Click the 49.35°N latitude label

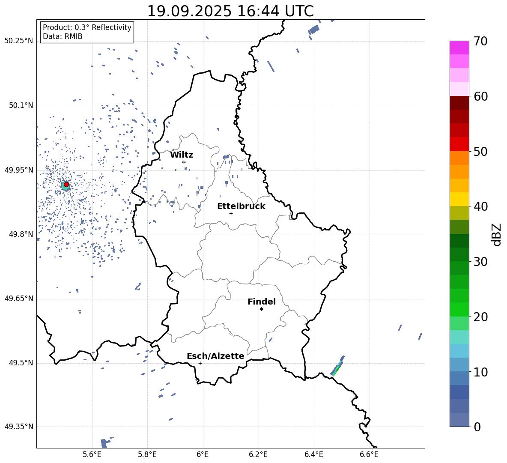point(18,427)
